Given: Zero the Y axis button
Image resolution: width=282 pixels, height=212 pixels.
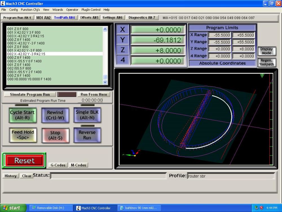Looking at the screenshot, I should coord(123,40).
